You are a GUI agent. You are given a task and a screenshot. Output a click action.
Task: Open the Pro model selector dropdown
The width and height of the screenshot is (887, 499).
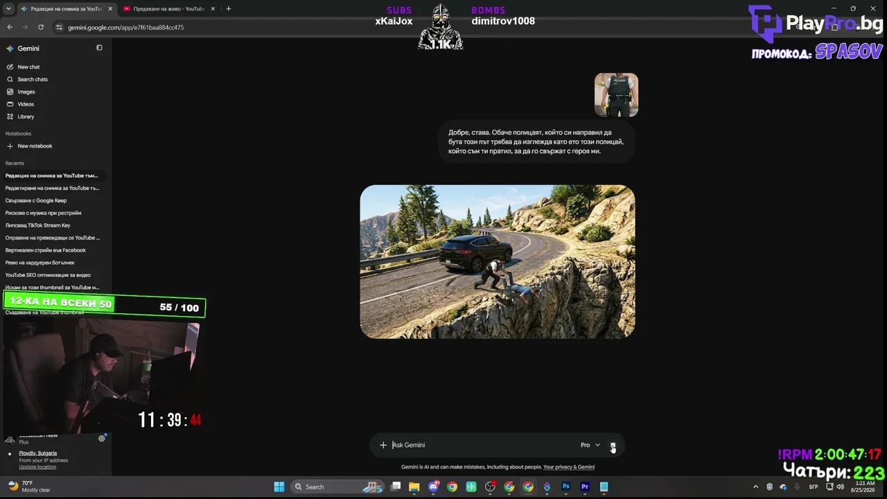tap(590, 445)
